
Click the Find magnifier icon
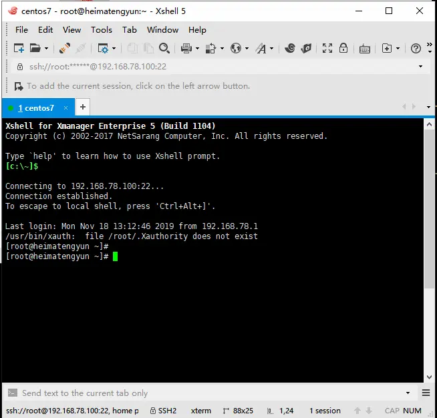[x=164, y=48]
